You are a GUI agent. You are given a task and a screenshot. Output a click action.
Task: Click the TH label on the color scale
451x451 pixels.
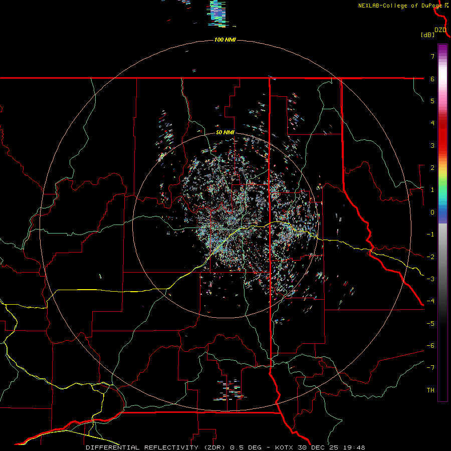click(430, 390)
